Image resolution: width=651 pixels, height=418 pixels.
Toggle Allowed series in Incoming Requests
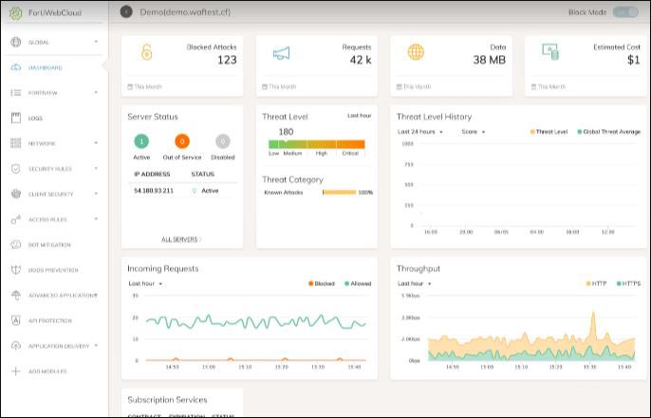click(x=358, y=283)
